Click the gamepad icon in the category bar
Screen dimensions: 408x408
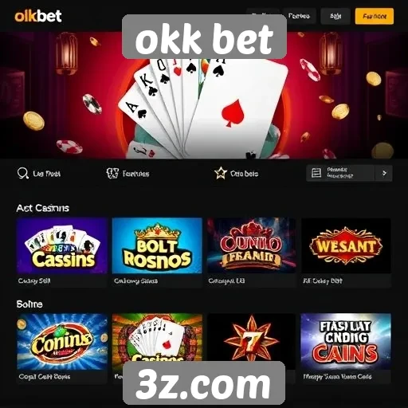point(112,173)
